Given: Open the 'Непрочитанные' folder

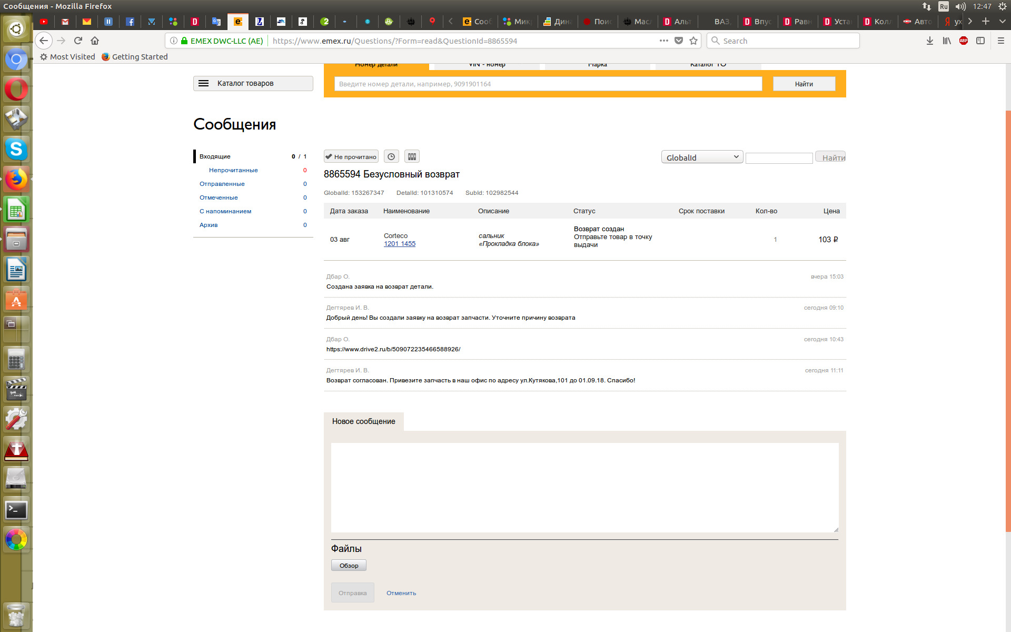Looking at the screenshot, I should click(x=233, y=170).
